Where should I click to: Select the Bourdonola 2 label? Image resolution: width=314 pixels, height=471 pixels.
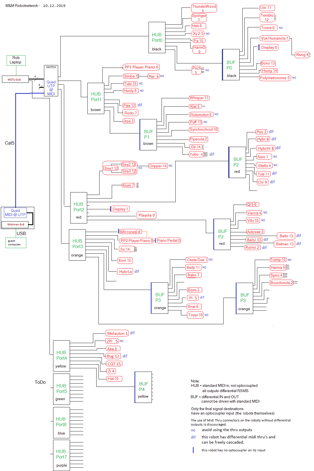[281, 283]
